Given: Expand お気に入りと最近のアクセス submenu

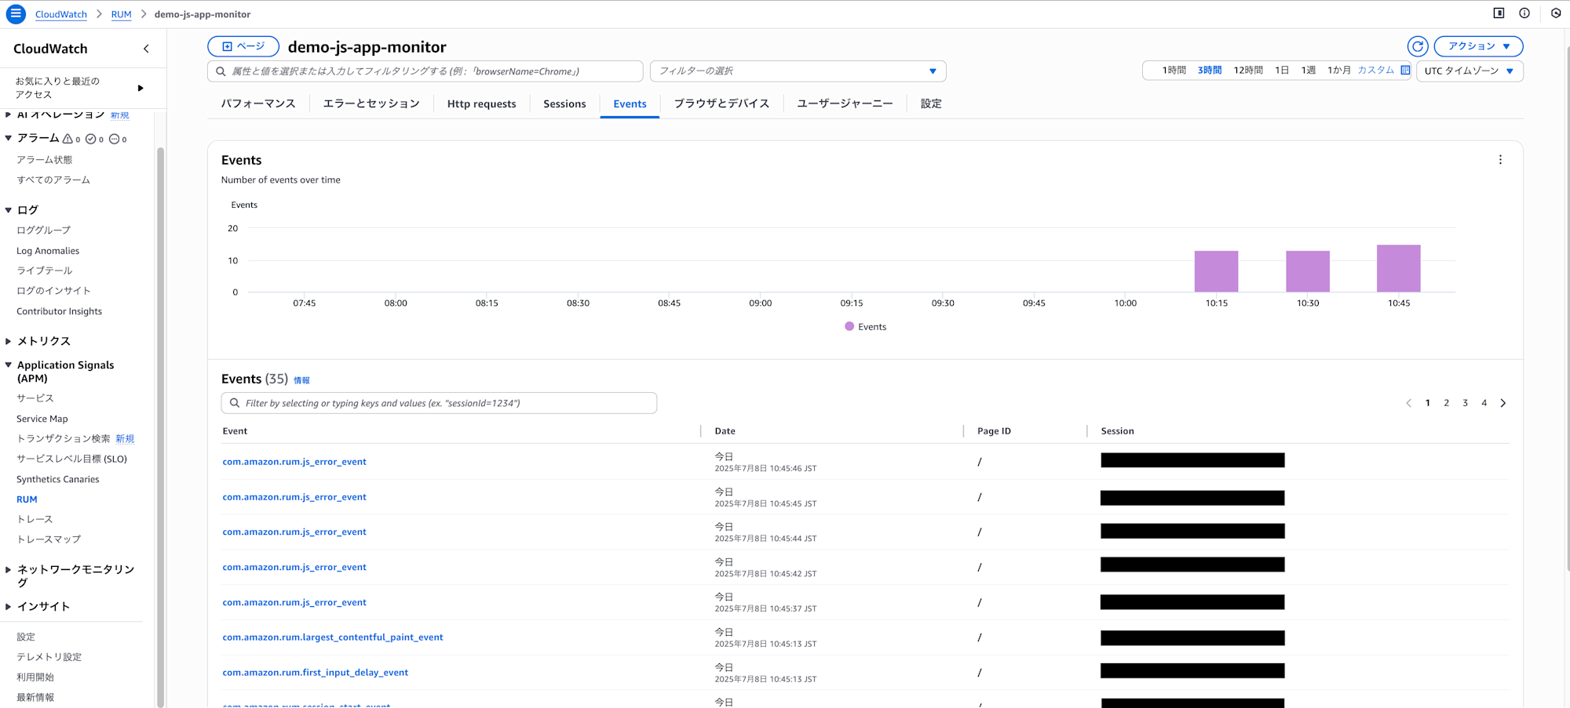Looking at the screenshot, I should point(141,88).
